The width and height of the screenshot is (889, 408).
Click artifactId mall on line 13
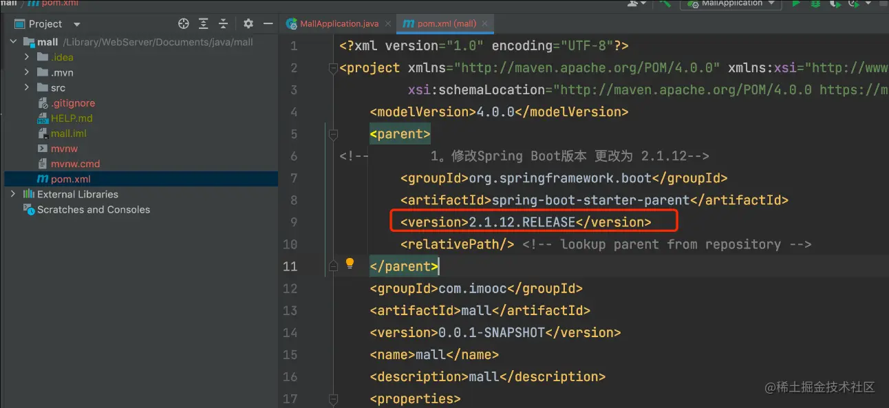click(x=480, y=310)
